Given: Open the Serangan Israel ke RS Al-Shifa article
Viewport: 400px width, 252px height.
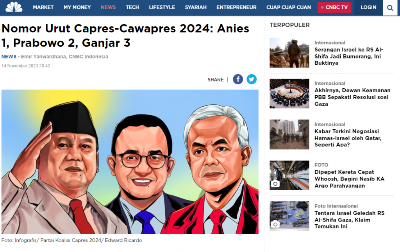Looking at the screenshot, I should (349, 56).
